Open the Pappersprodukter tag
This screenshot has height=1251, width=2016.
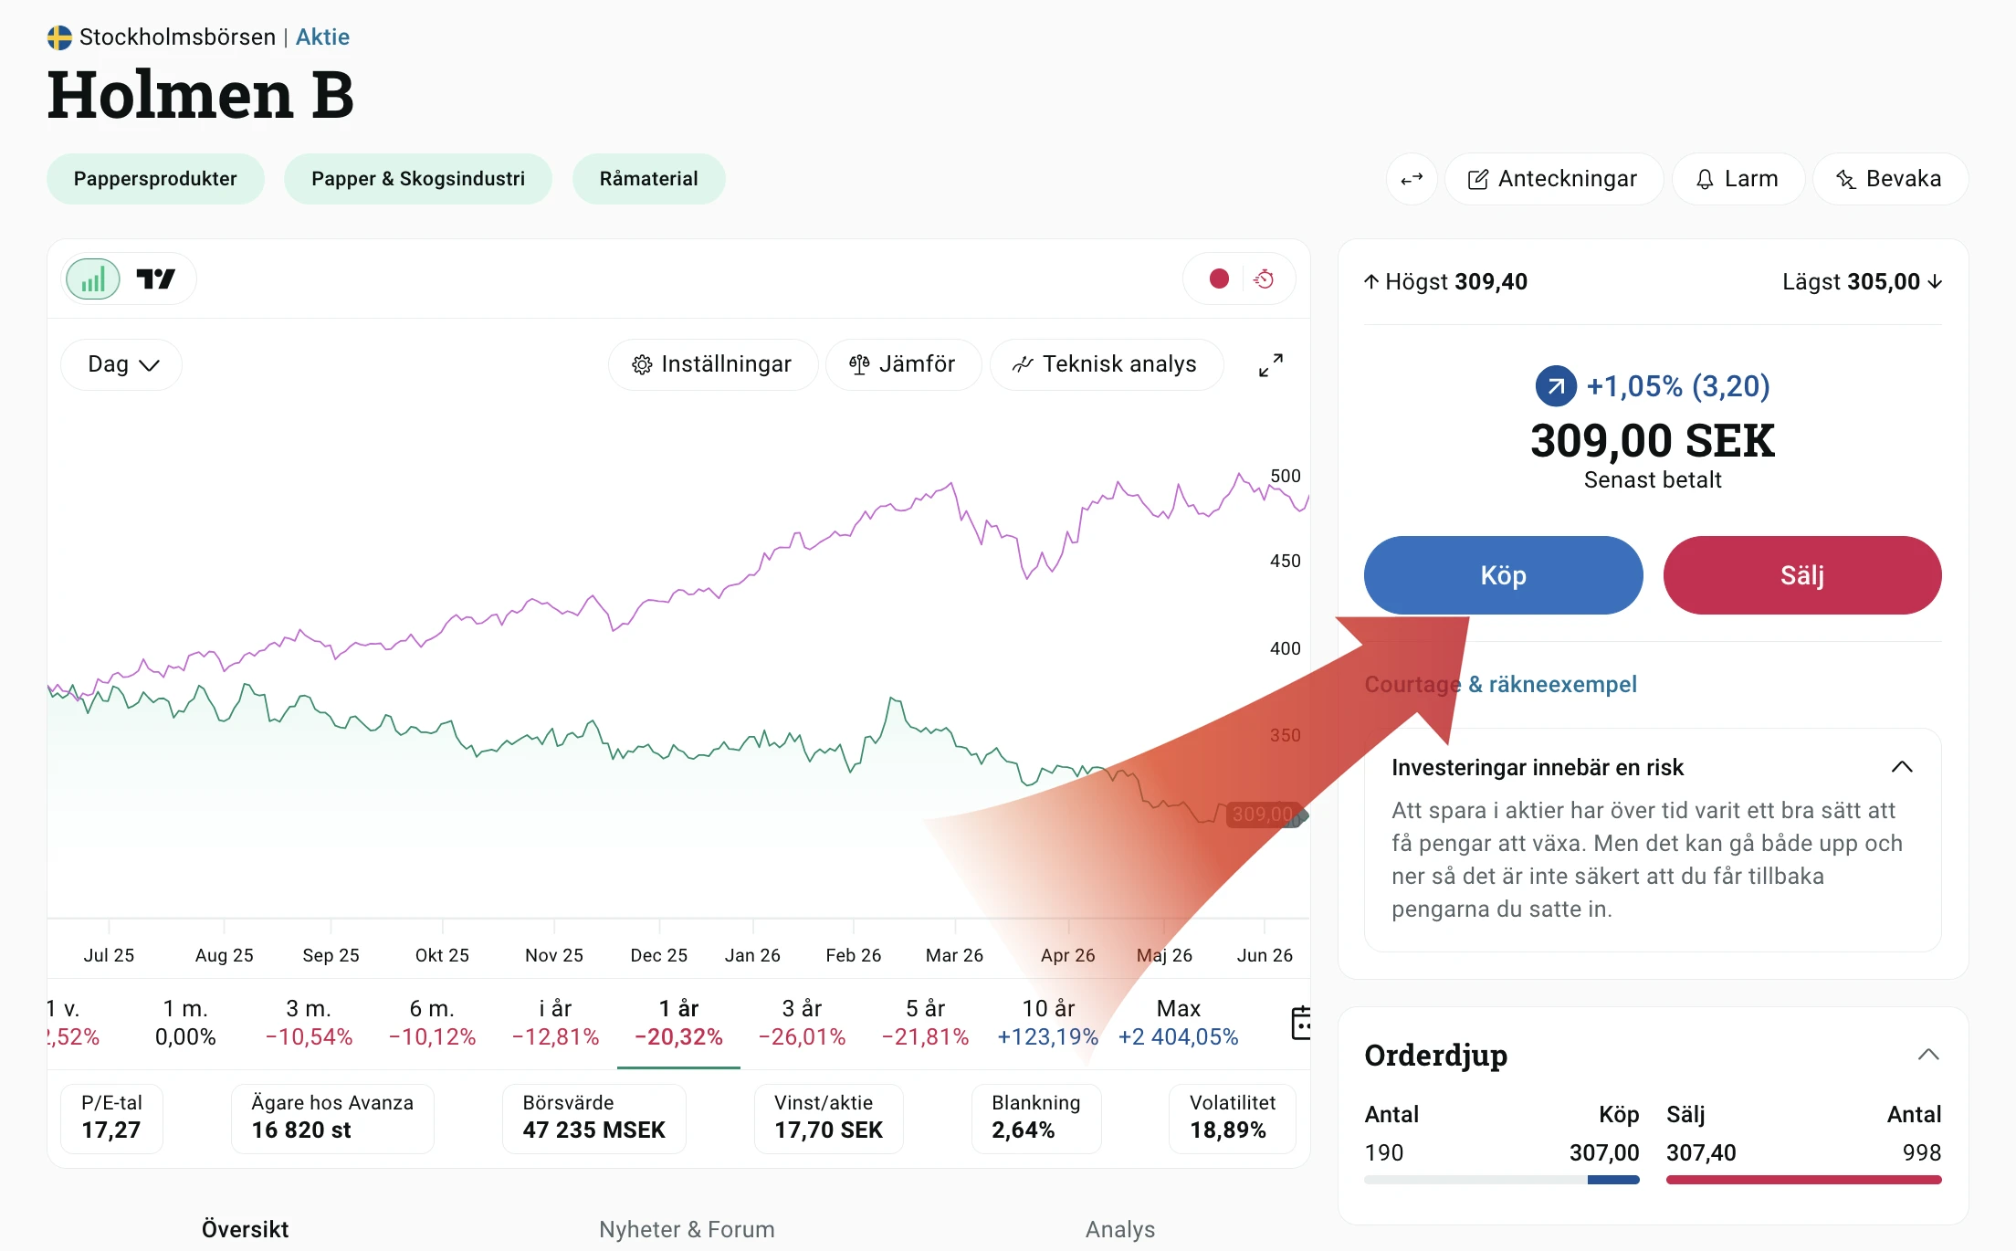pyautogui.click(x=155, y=179)
